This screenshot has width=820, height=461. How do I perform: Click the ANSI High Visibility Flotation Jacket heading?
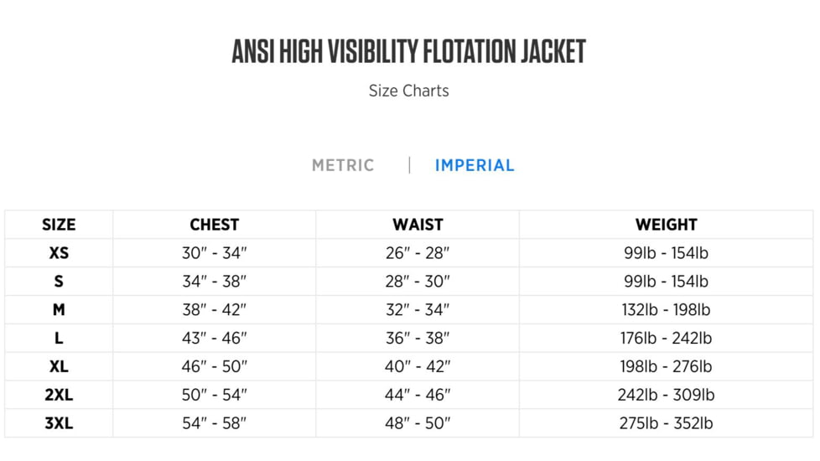409,52
